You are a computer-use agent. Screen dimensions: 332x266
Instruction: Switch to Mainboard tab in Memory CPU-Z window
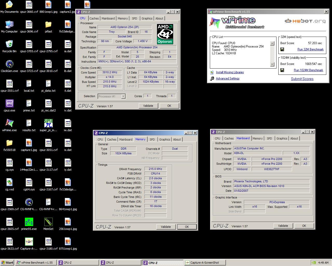(x=126, y=139)
